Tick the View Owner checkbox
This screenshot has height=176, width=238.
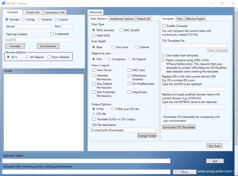94,70
